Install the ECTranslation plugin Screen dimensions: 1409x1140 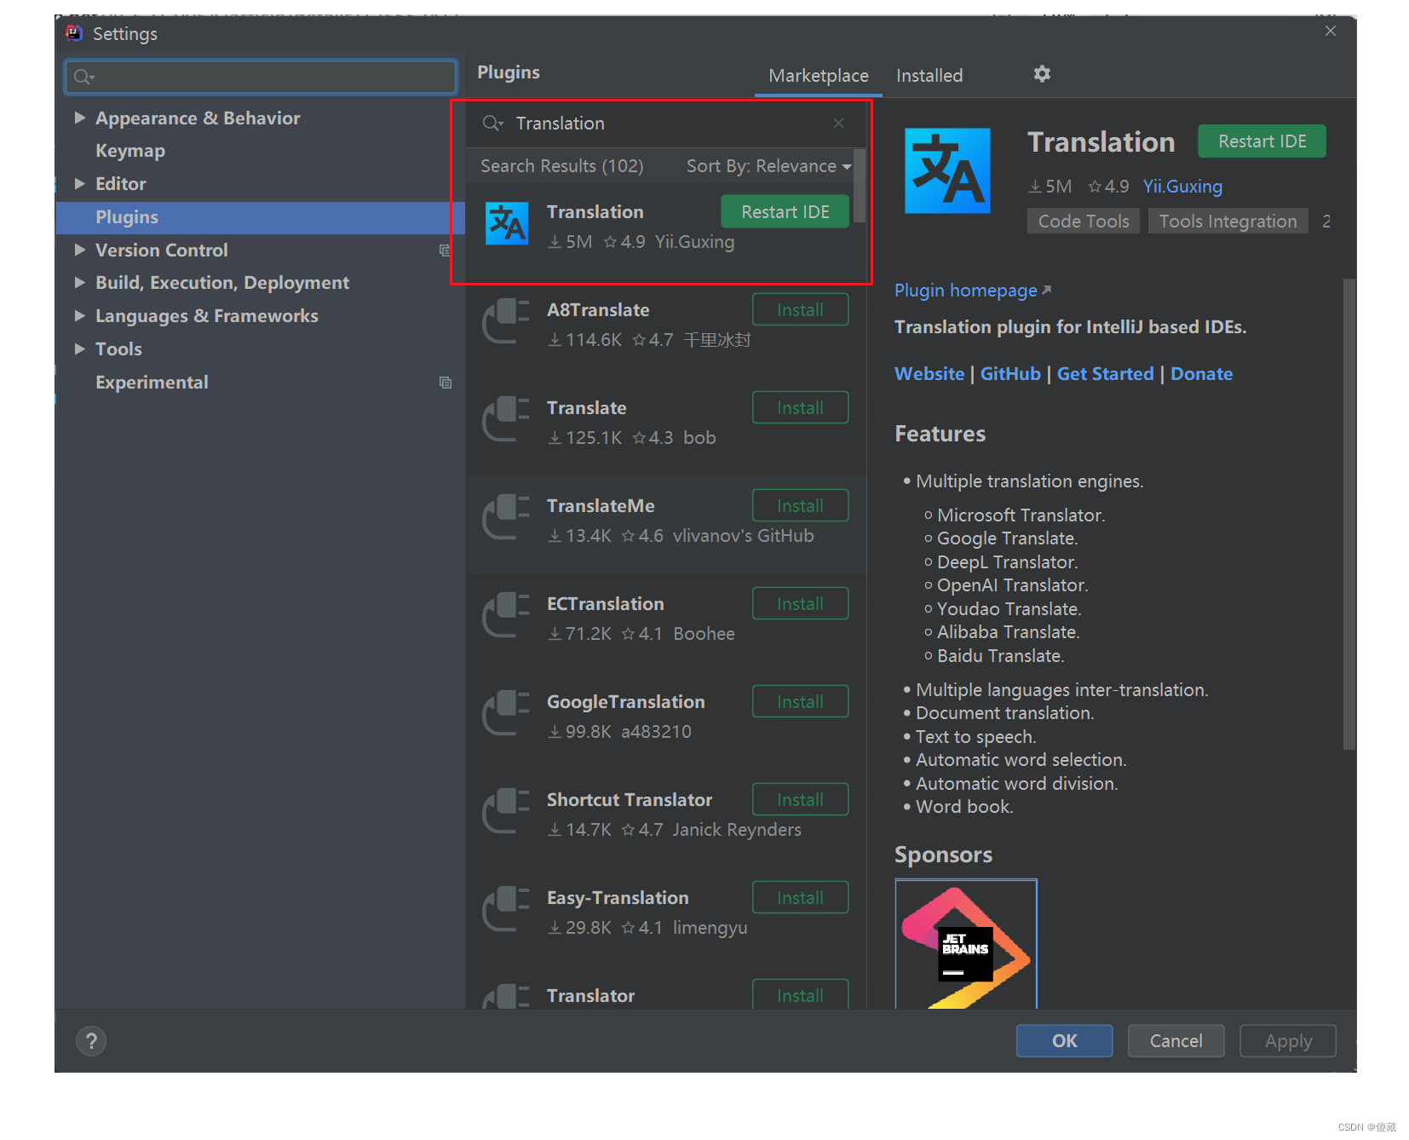coord(800,604)
